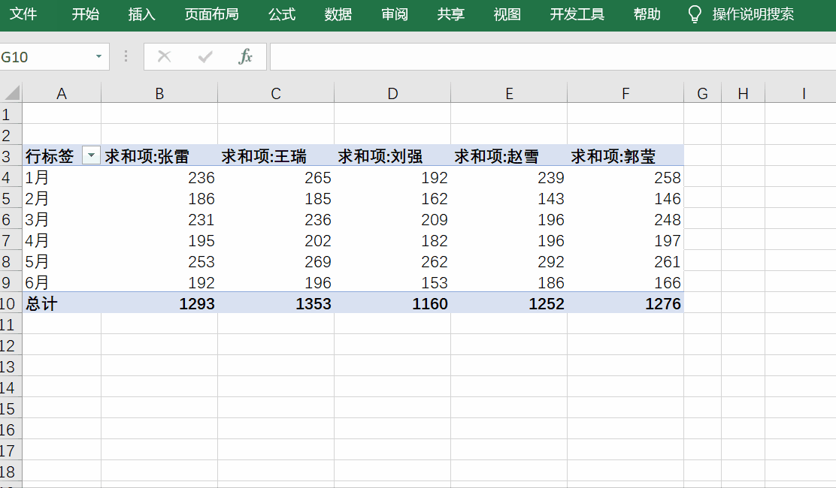836x488 pixels.
Task: Click the Name Box showing G10
Action: tap(45, 57)
